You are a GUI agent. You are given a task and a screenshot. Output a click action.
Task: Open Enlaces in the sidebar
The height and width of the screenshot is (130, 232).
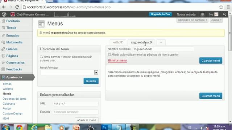point(12,49)
